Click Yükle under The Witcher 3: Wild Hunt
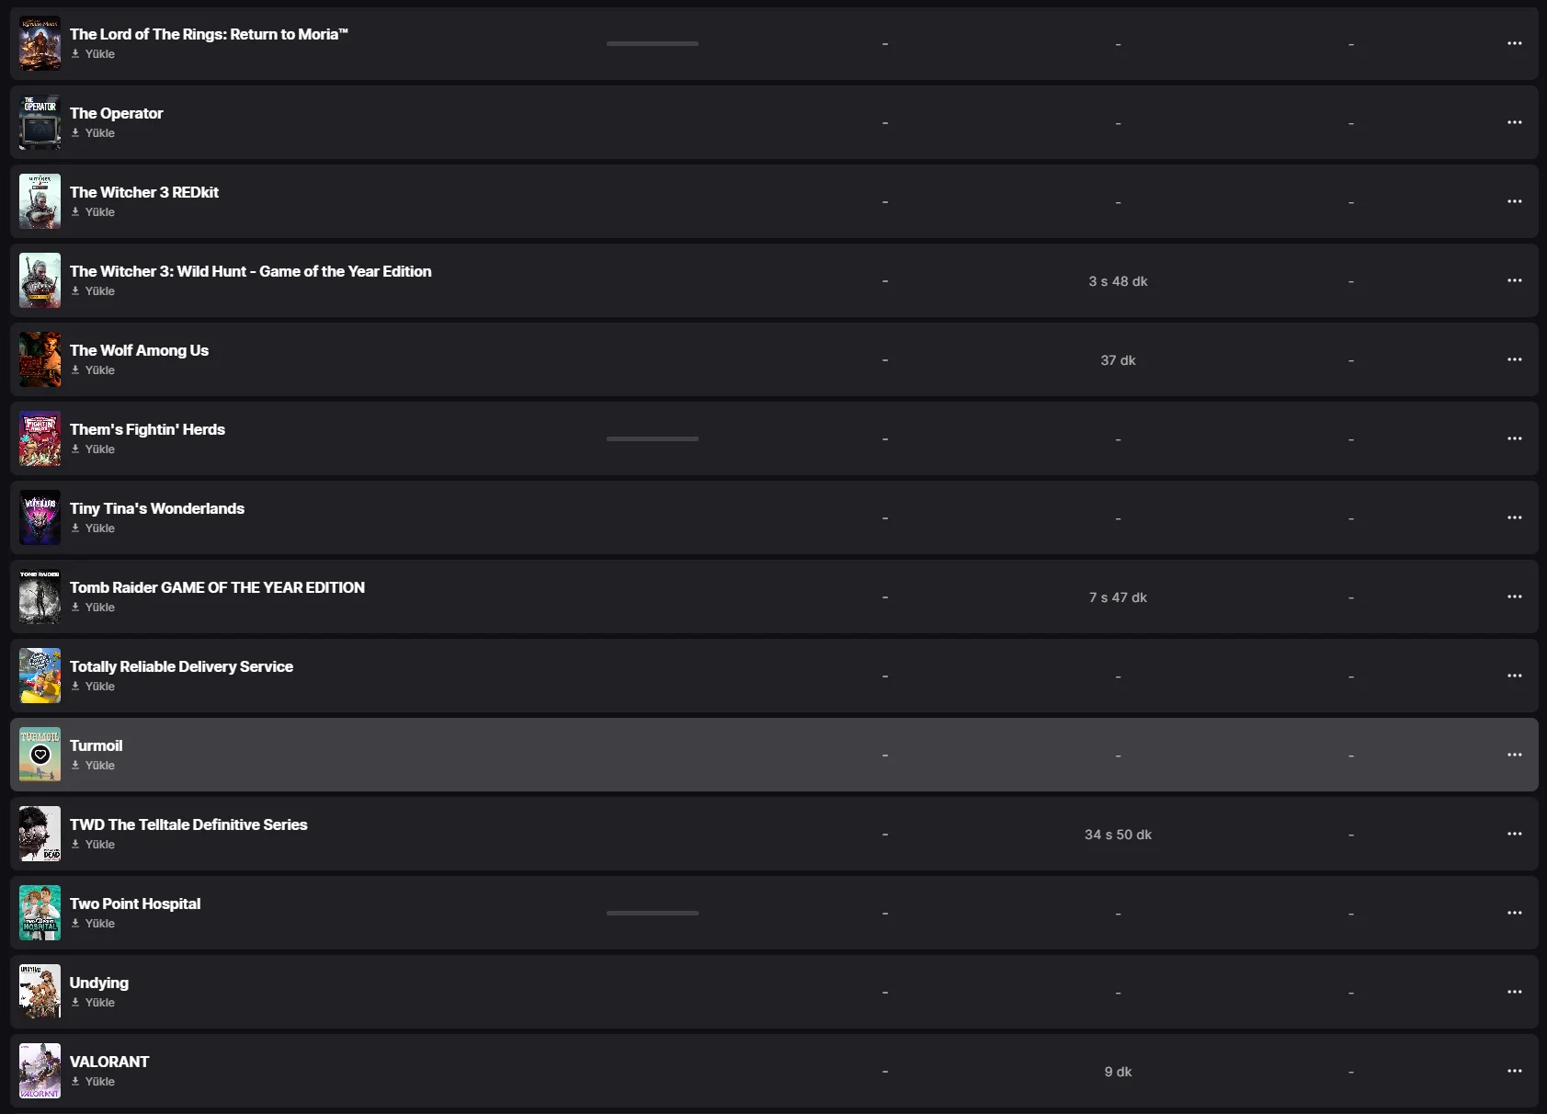The height and width of the screenshot is (1114, 1547). tap(99, 291)
